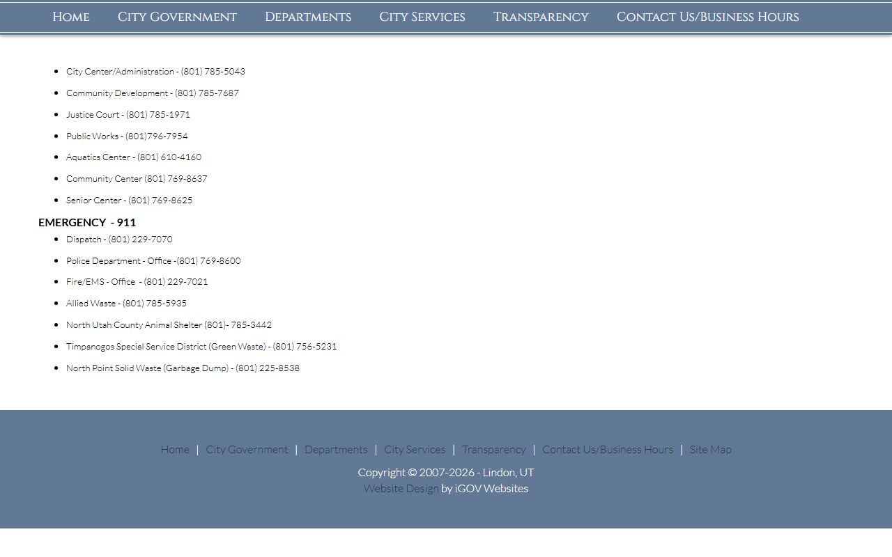Select Senior Center phone number line

pos(130,200)
